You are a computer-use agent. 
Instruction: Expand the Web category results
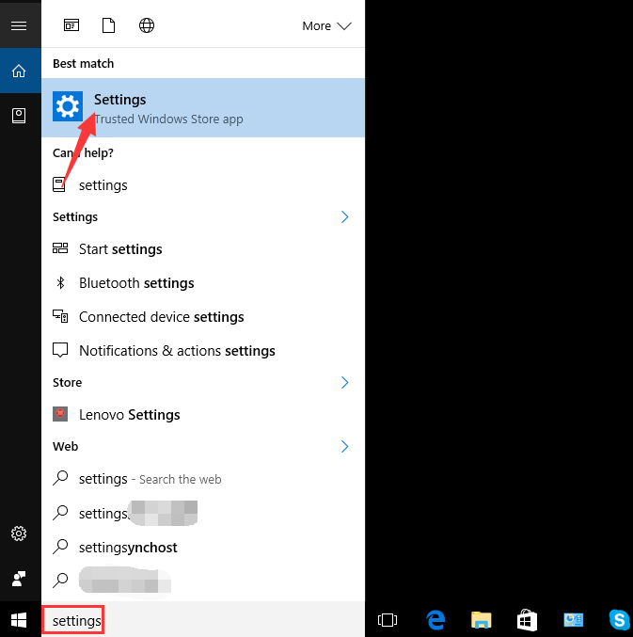(344, 447)
